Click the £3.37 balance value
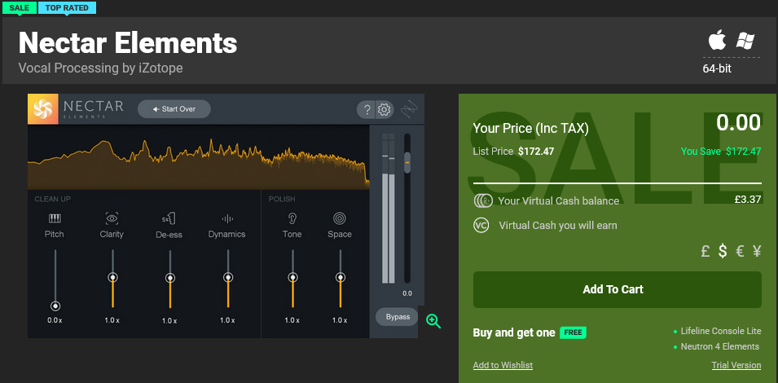This screenshot has width=778, height=383. click(x=748, y=200)
